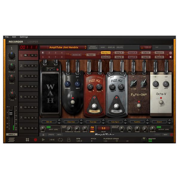Switch to the LOOPER tab
The height and width of the screenshot is (179, 179).
(x=33, y=42)
